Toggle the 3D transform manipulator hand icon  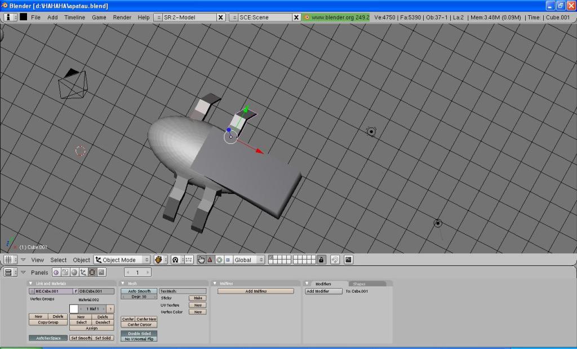click(201, 259)
